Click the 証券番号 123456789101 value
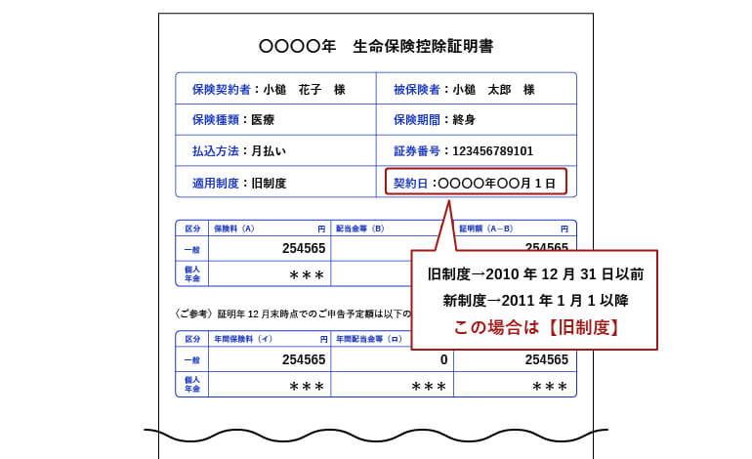 tap(492, 151)
